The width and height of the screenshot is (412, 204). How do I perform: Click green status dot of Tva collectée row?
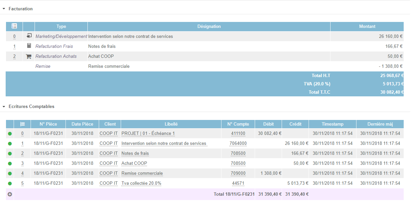tap(10, 183)
